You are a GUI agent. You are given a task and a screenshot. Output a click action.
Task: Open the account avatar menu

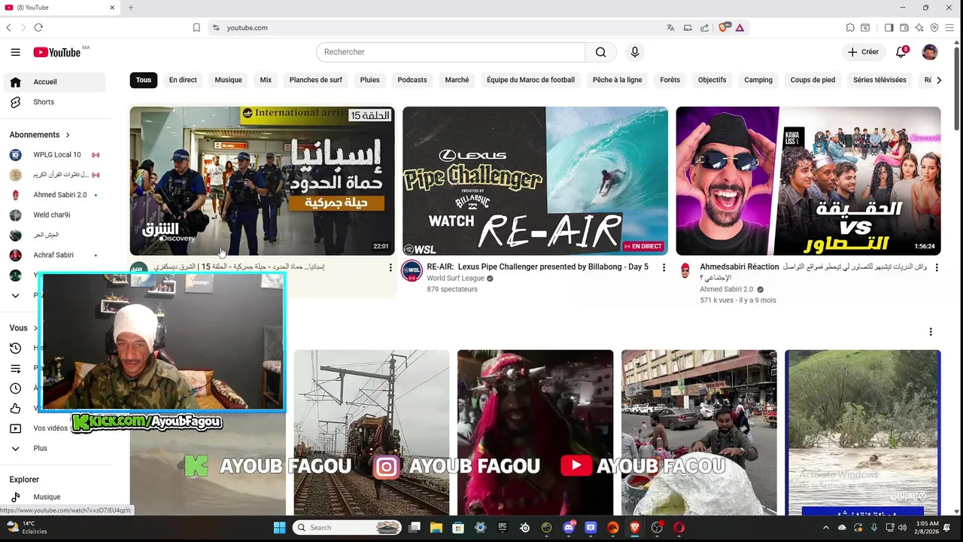click(930, 52)
